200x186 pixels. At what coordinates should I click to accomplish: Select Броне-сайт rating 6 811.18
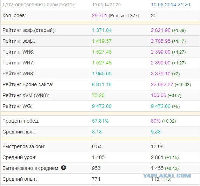[x=102, y=84]
